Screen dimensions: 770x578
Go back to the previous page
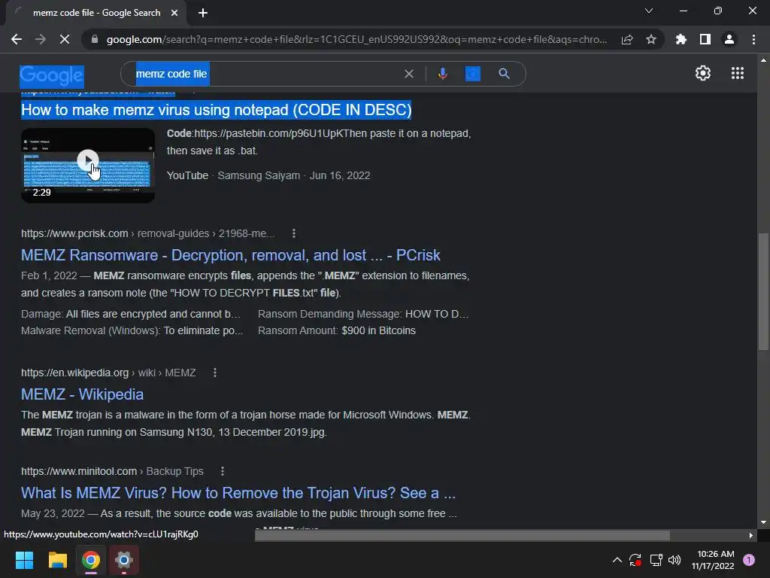(17, 39)
